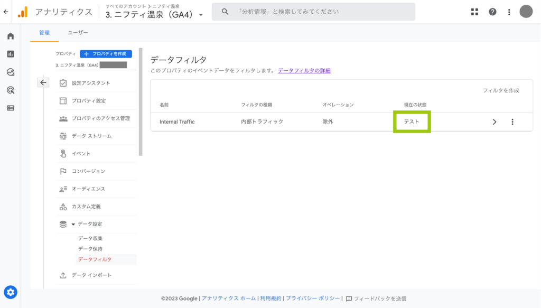Click the search input field
This screenshot has height=308, width=541.
click(x=313, y=12)
